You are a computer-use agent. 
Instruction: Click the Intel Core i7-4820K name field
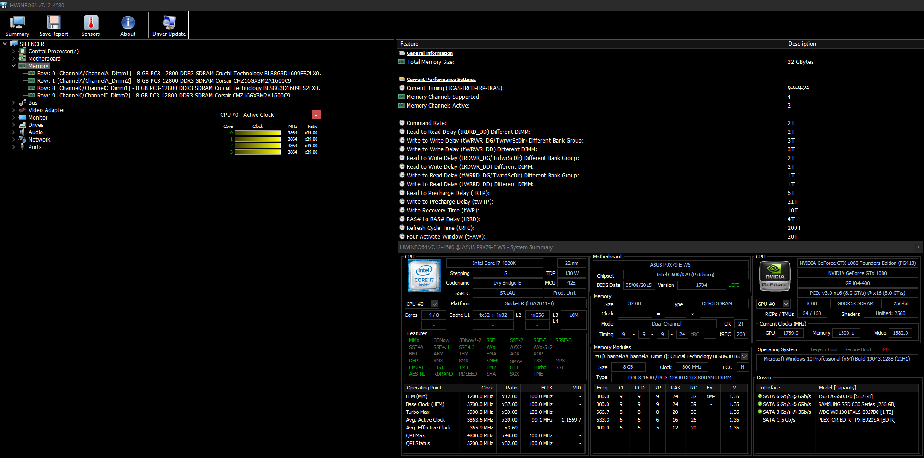pos(494,263)
